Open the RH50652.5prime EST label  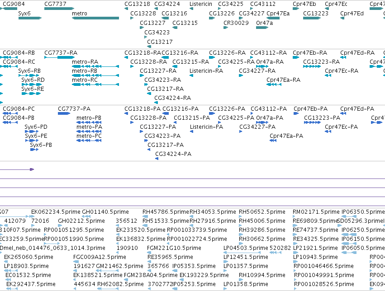[x=262, y=212]
